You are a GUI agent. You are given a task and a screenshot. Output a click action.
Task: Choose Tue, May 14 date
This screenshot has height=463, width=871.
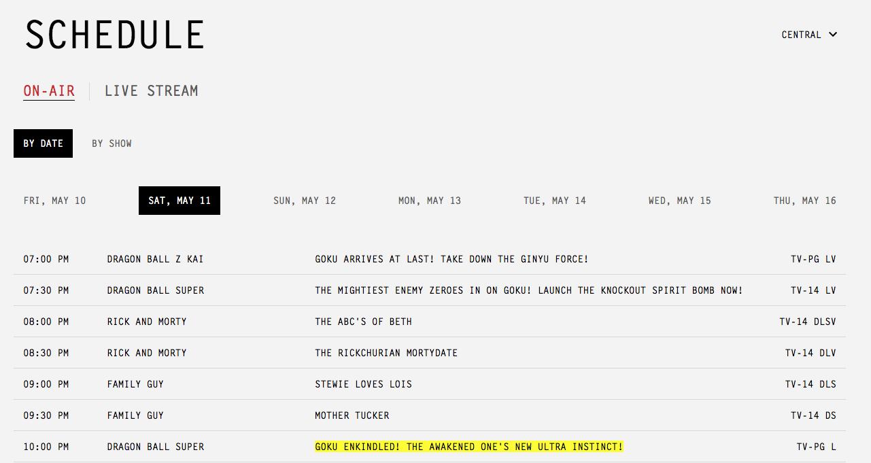coord(555,201)
